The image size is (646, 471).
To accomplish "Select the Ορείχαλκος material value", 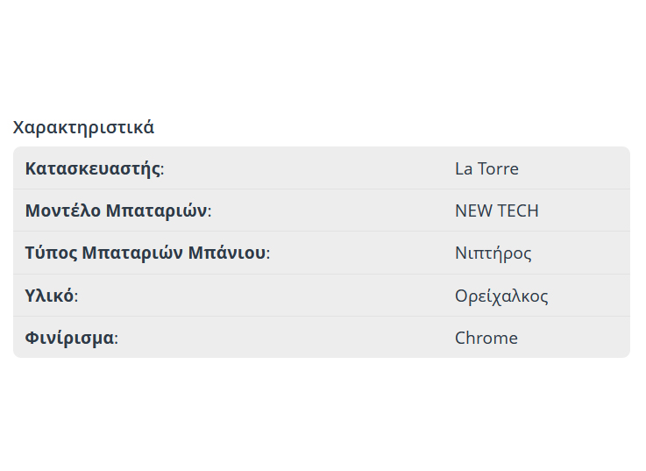I will [x=501, y=296].
